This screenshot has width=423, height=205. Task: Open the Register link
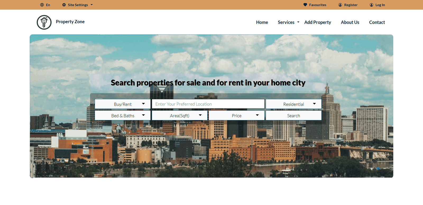[x=351, y=5]
